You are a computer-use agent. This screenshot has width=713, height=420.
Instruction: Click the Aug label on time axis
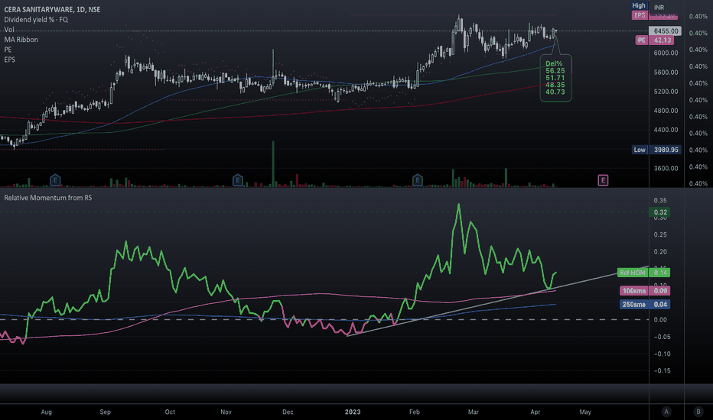pos(47,412)
